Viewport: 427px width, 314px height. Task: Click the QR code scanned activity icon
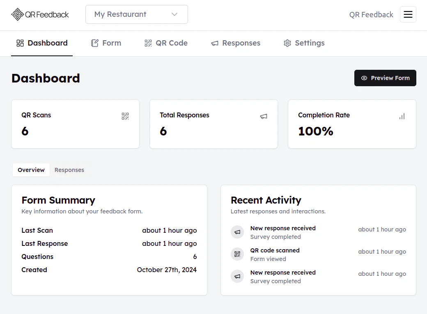click(237, 254)
